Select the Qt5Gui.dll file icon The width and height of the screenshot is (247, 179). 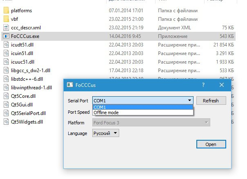tap(6, 105)
